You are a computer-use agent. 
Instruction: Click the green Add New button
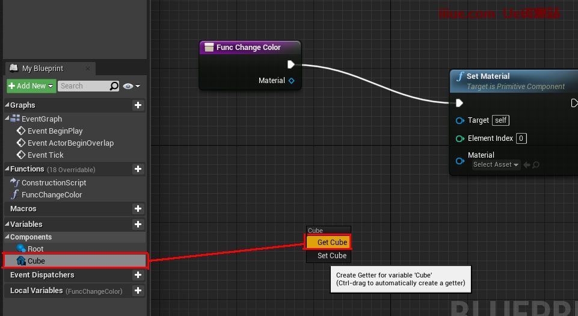click(x=31, y=86)
